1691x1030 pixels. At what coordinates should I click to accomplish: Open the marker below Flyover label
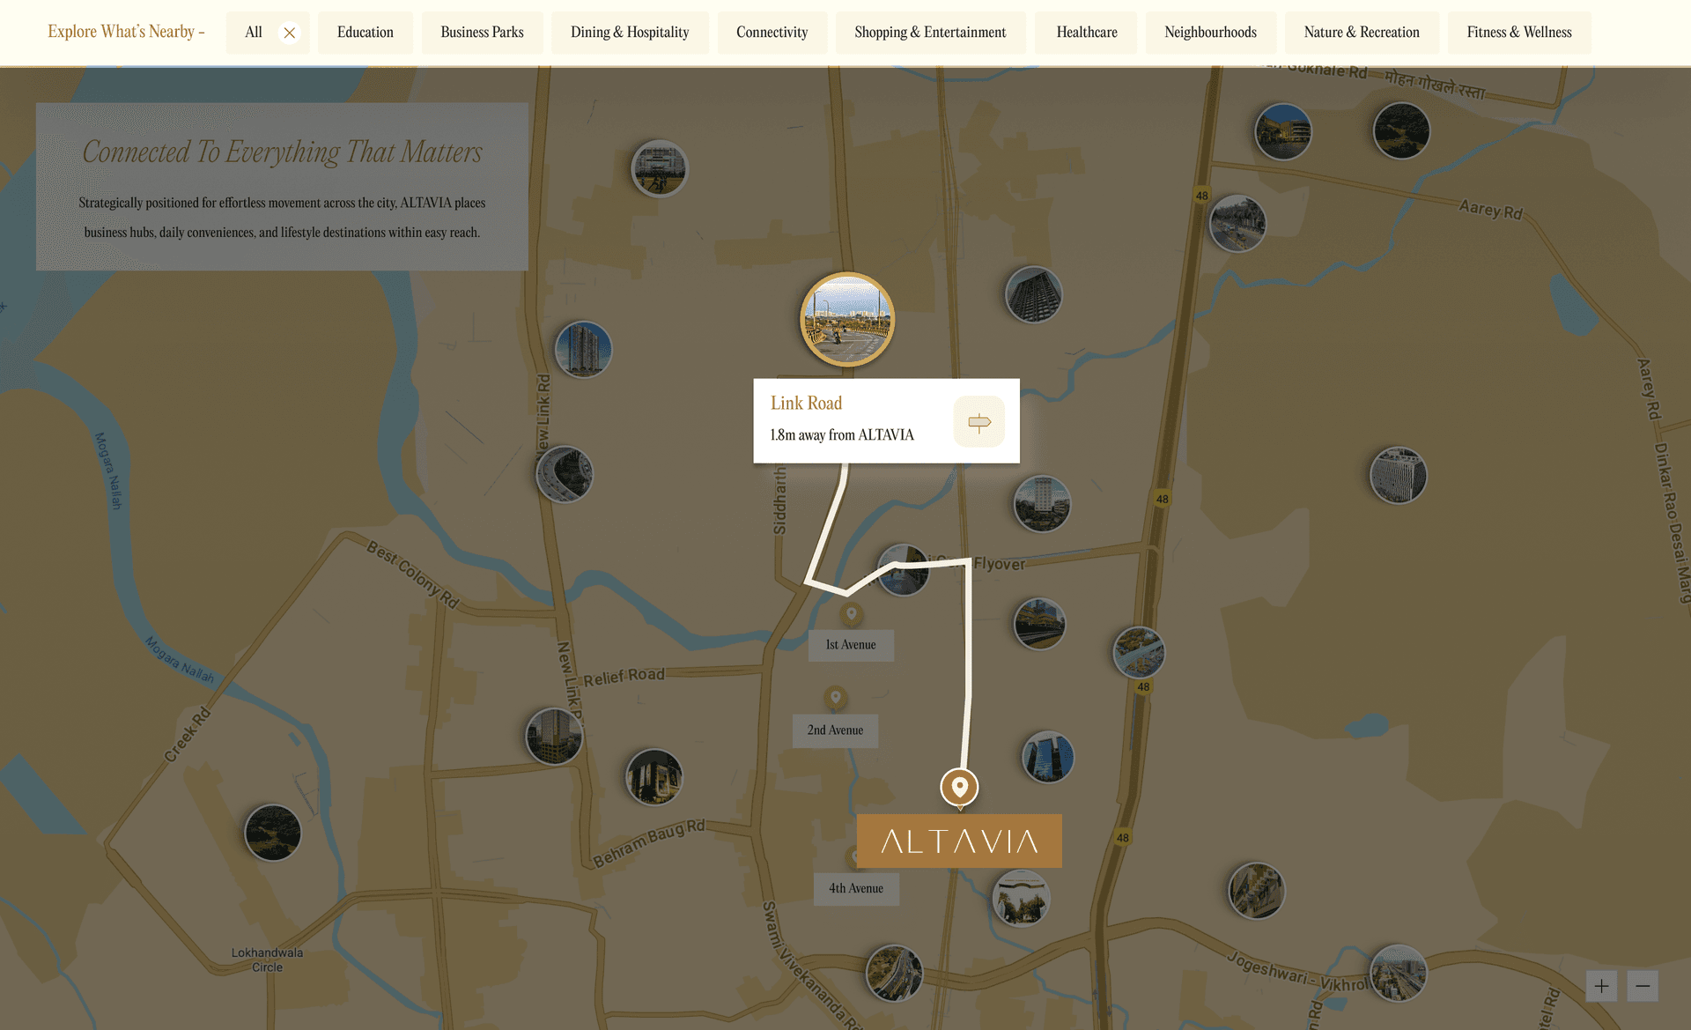coord(1040,624)
